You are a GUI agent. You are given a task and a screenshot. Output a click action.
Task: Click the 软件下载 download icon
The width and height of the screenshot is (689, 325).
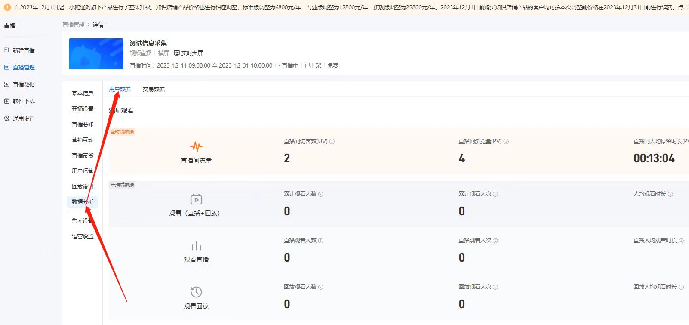click(x=6, y=101)
